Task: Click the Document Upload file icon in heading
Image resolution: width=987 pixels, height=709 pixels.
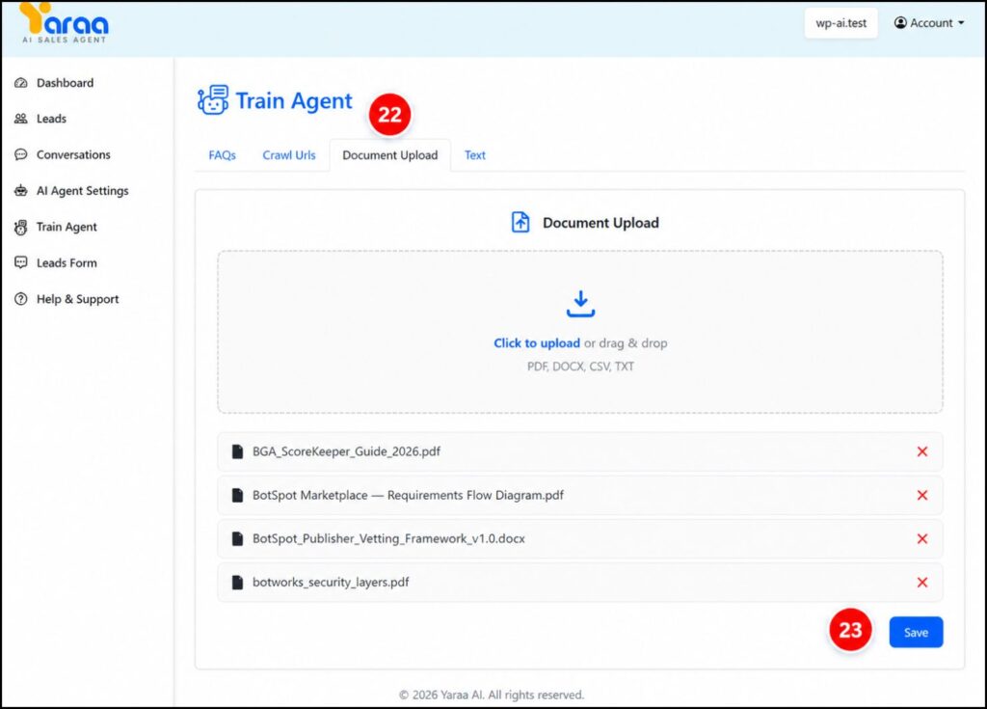Action: point(520,223)
